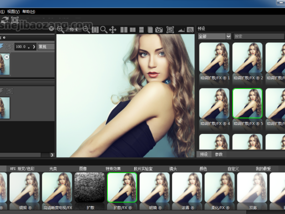This screenshot has width=285, height=214.
Task: Close the panel with circled X icon
Action: point(51,29)
